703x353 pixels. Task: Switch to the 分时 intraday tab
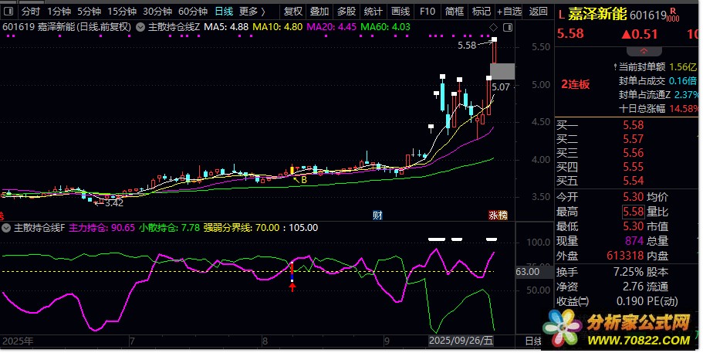point(31,12)
